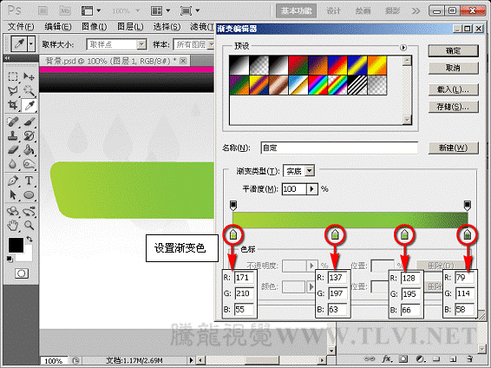Select the Clone Stamp tool
The height and width of the screenshot is (368, 491).
tap(13, 135)
